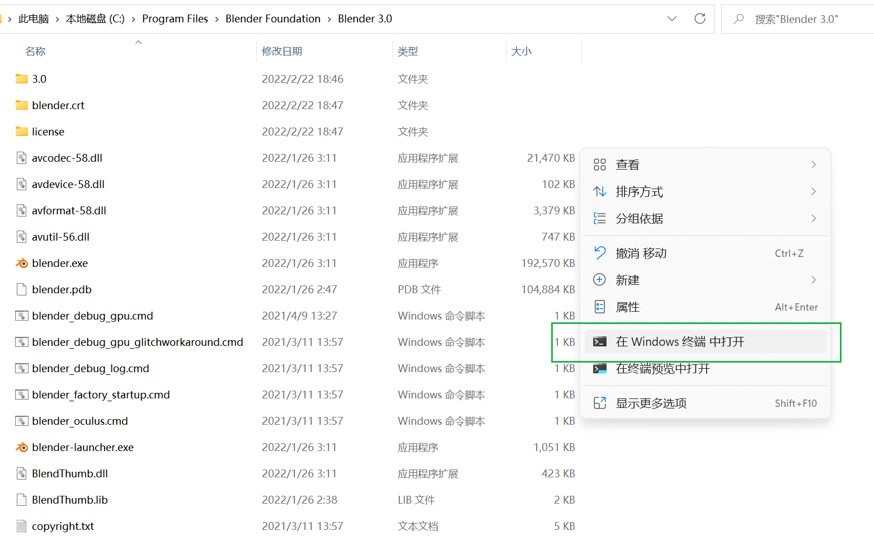Image resolution: width=874 pixels, height=540 pixels.
Task: Click the 显示更多选项 icon
Action: pyautogui.click(x=600, y=403)
